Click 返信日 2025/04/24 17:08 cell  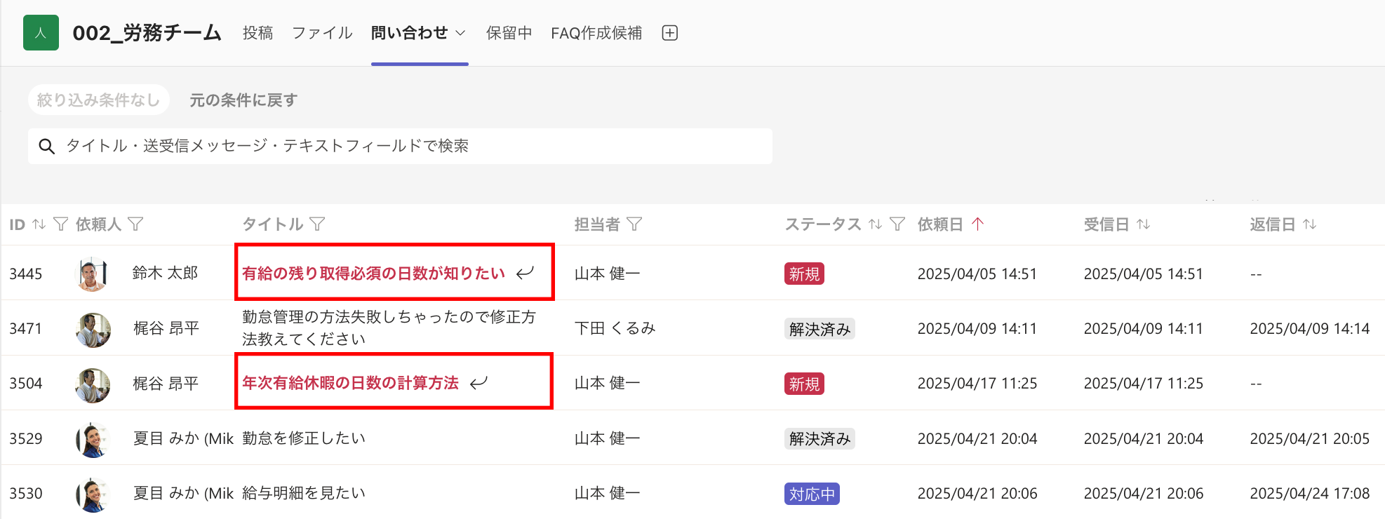pyautogui.click(x=1310, y=493)
